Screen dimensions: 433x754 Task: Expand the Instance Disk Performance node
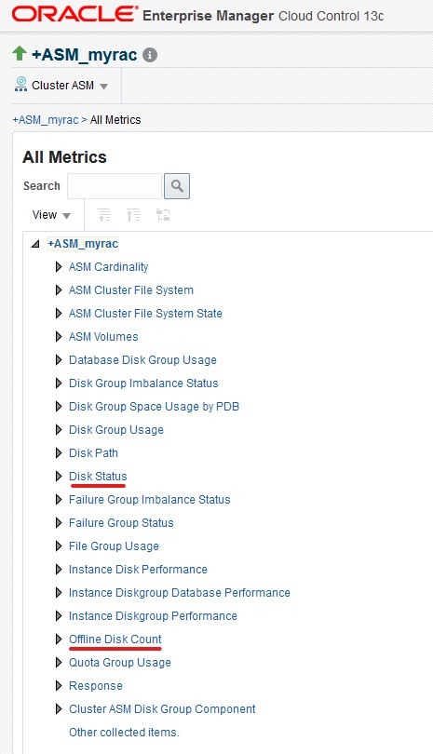[x=59, y=570]
